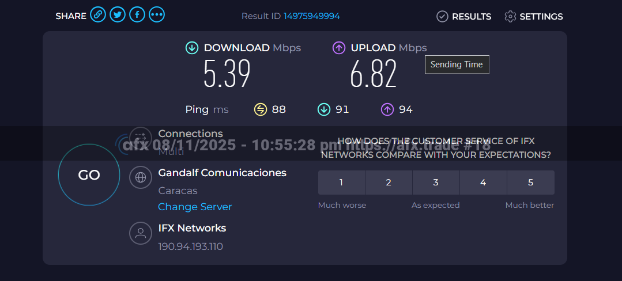Open the Results page

tap(464, 17)
